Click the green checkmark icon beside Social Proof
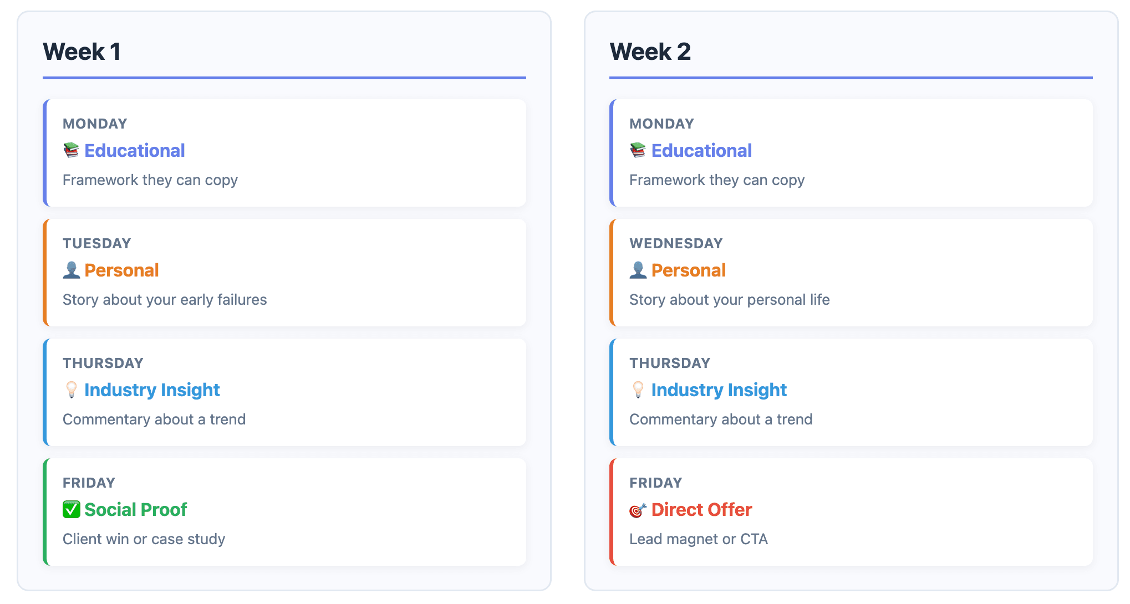The width and height of the screenshot is (1130, 604). (72, 509)
